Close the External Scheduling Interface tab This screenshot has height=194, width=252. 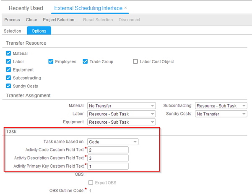(126, 8)
